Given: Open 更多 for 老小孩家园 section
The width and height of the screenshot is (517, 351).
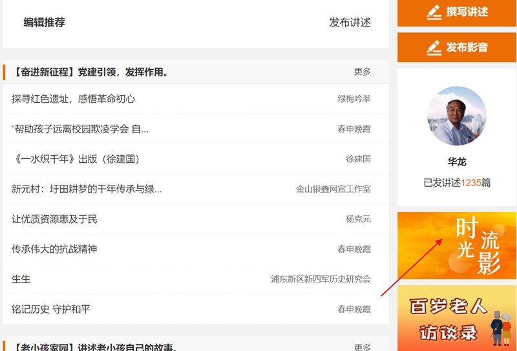Looking at the screenshot, I should point(363,347).
